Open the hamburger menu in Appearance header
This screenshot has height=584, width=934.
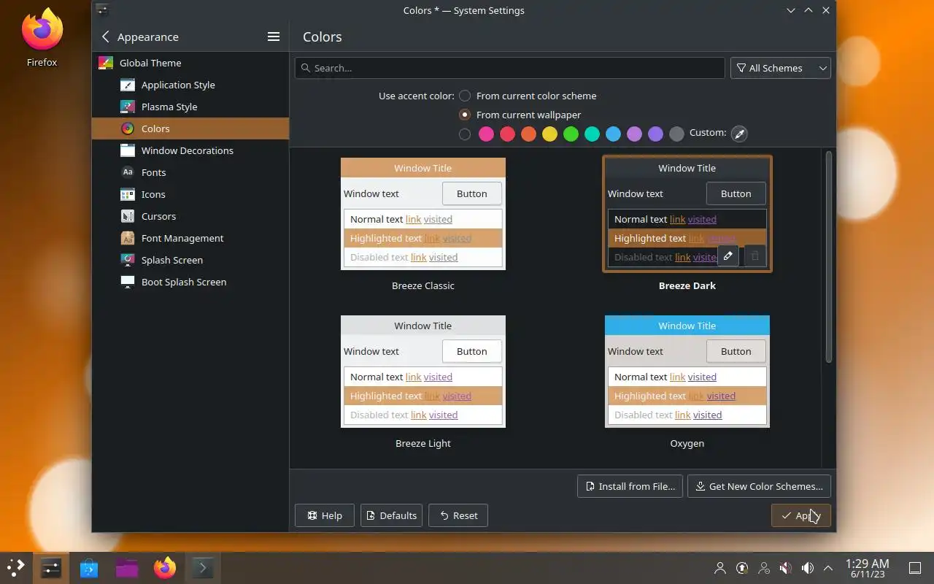[274, 36]
